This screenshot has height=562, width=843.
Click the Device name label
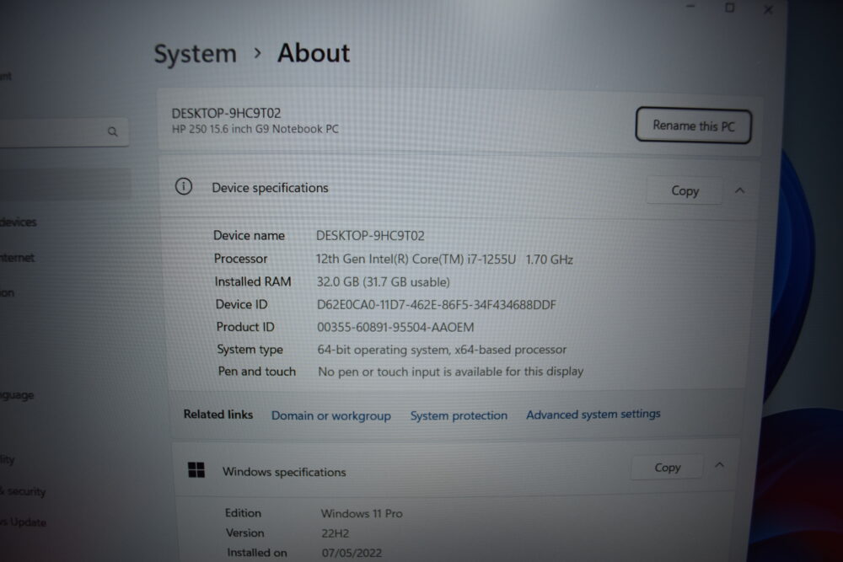click(249, 235)
